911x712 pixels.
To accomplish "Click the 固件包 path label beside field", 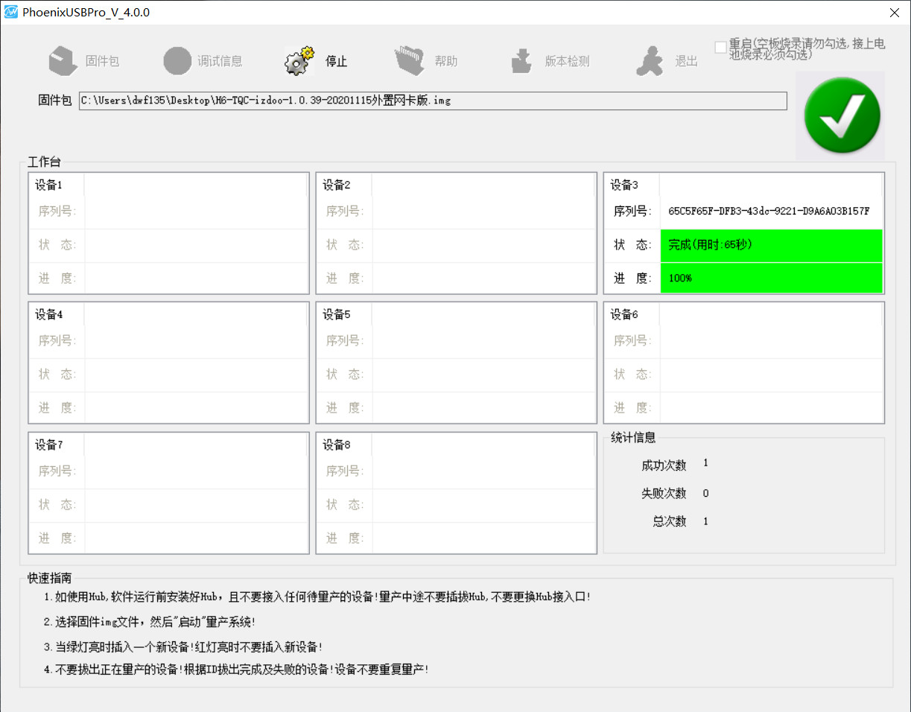I will 55,101.
